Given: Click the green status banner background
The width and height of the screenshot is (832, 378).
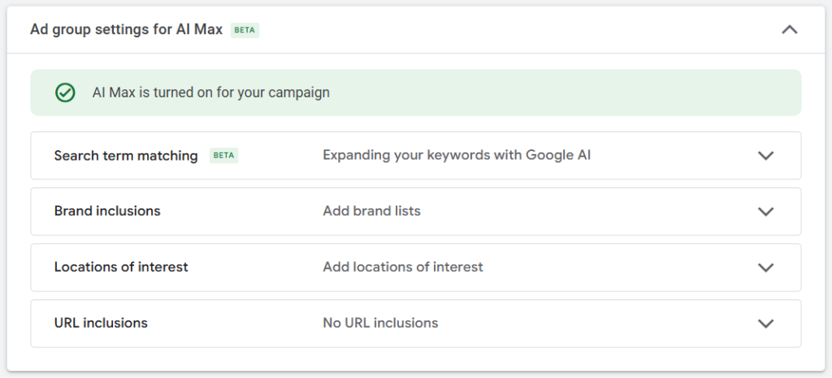Looking at the screenshot, I should pos(569,92).
